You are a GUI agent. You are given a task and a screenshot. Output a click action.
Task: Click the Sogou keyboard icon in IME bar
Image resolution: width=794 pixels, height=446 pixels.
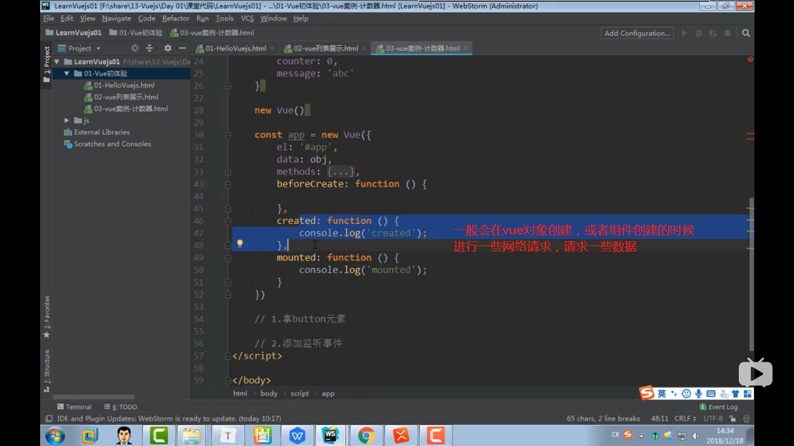point(710,394)
